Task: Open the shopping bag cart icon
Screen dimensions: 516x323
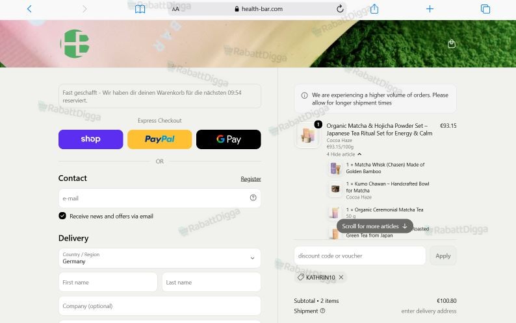Action: pos(452,43)
